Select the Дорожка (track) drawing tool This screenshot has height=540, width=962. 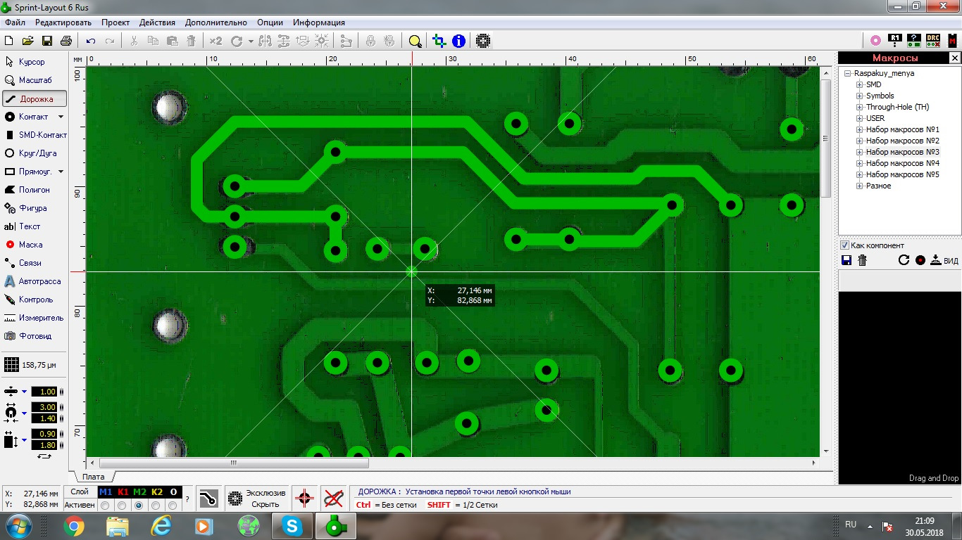click(x=33, y=98)
